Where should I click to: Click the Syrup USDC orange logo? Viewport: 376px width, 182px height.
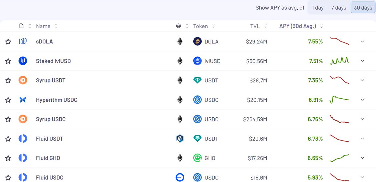(x=23, y=119)
